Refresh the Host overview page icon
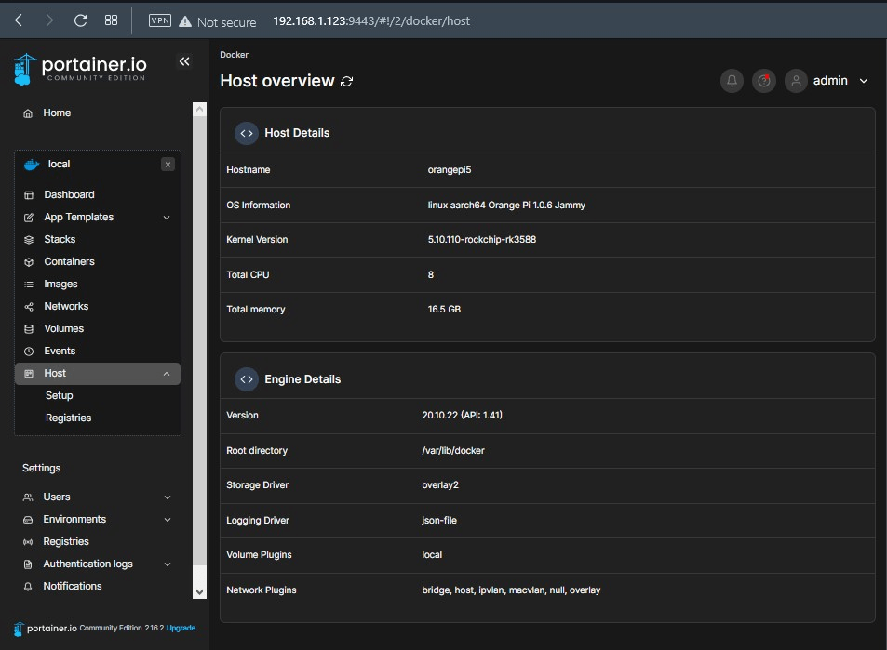The width and height of the screenshot is (887, 650). (x=347, y=82)
